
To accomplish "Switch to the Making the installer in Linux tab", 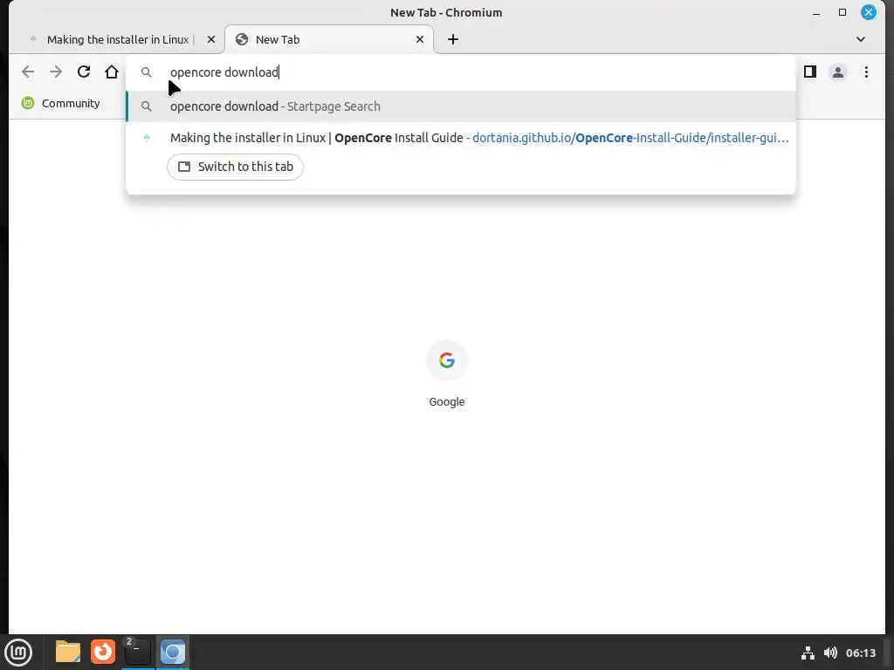I will click(x=118, y=39).
